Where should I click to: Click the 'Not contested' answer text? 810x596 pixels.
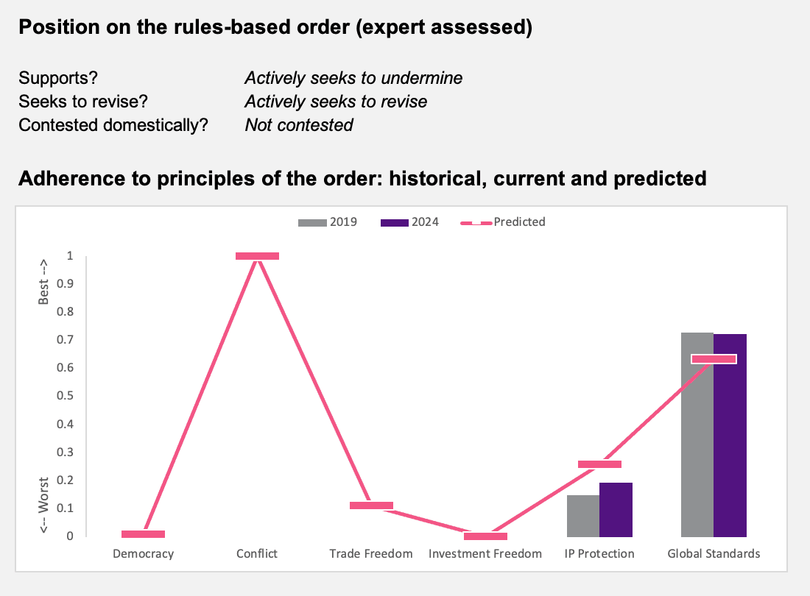[x=298, y=125]
